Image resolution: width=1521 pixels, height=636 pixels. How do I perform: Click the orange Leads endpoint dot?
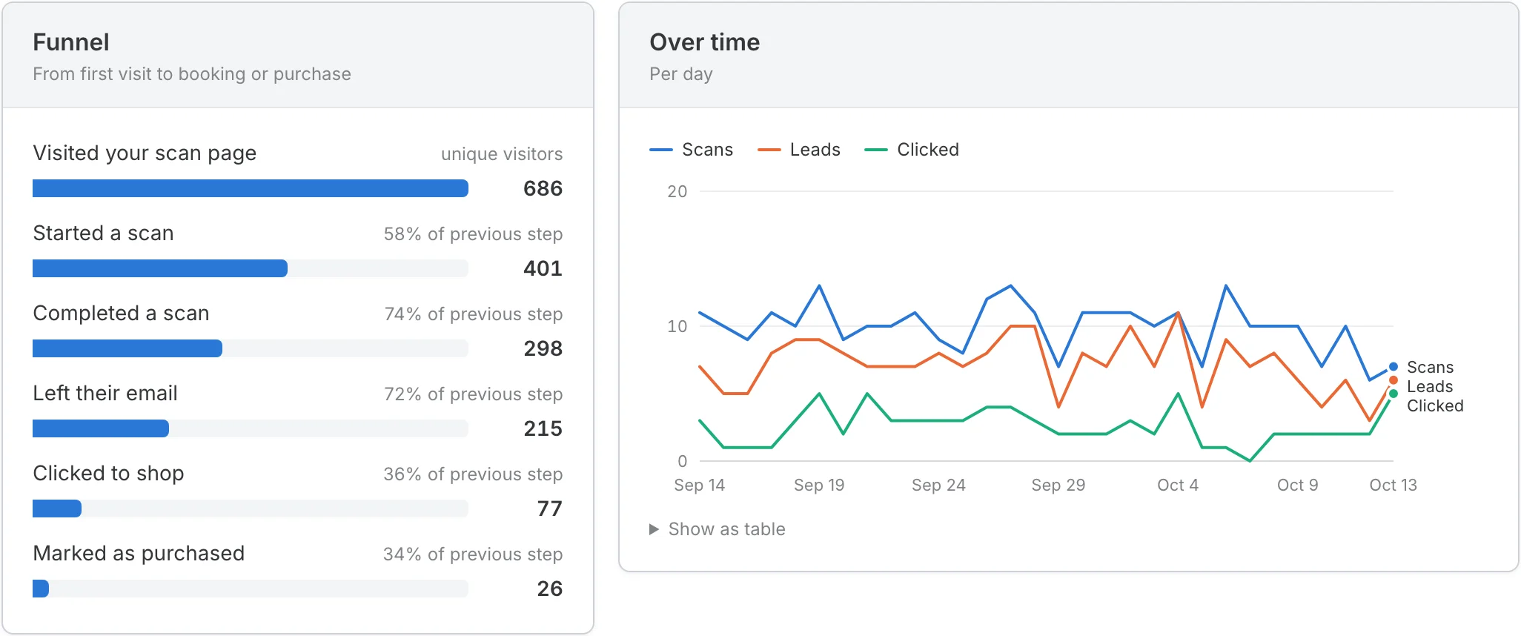(x=1394, y=380)
